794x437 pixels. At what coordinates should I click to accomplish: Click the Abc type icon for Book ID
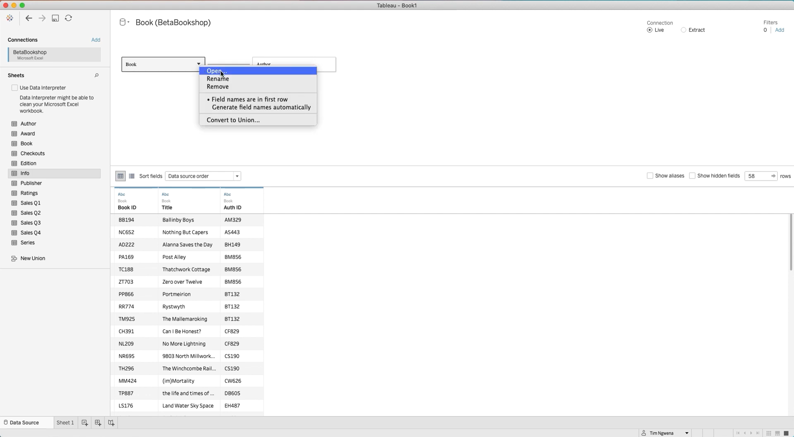click(121, 194)
